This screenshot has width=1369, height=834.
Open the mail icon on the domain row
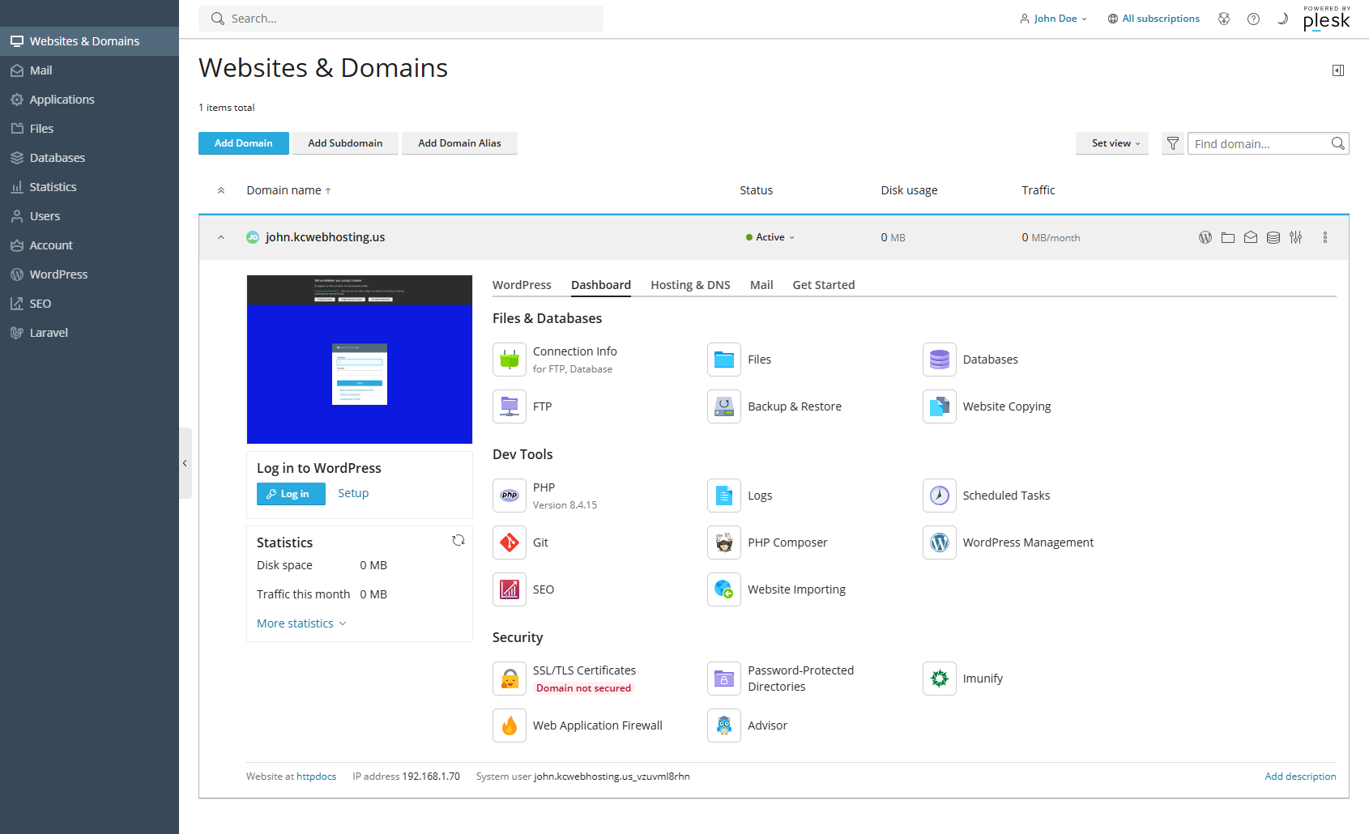click(1250, 237)
